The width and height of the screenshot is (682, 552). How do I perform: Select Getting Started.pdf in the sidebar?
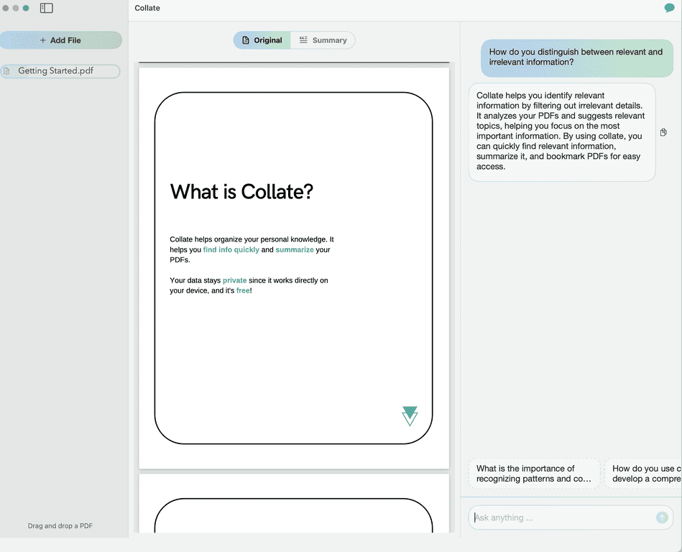click(x=60, y=71)
